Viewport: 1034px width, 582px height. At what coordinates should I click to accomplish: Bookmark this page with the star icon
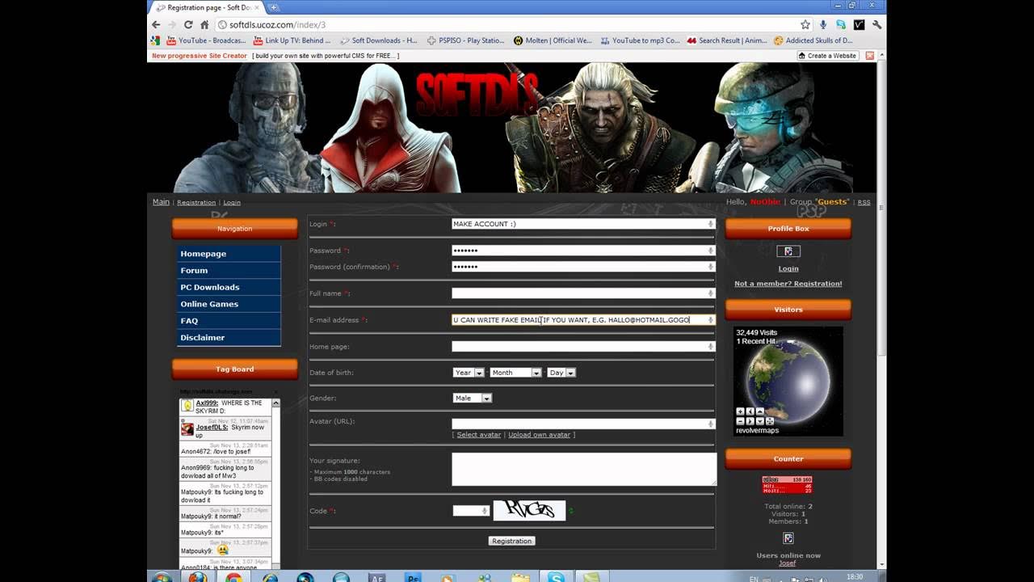point(805,24)
